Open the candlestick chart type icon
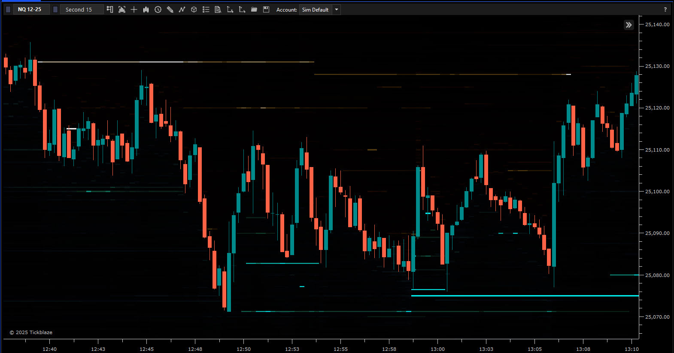The image size is (674, 353). coord(146,9)
